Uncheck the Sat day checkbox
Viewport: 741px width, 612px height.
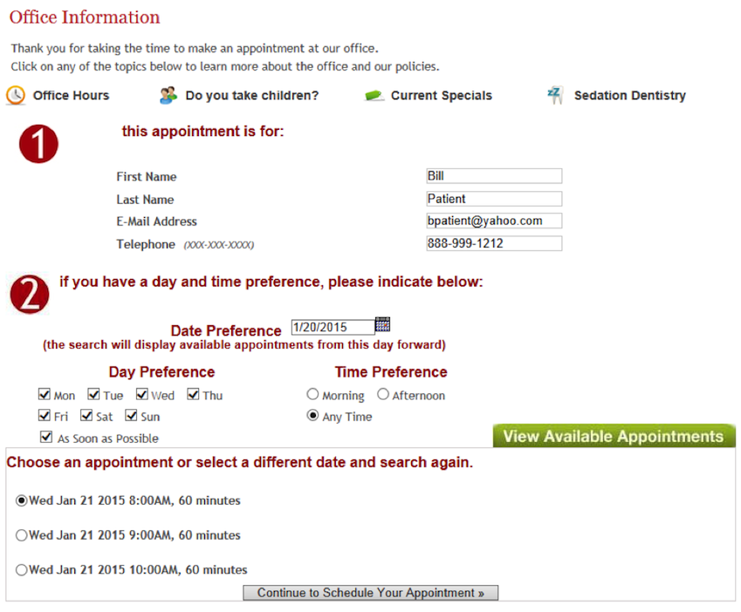pyautogui.click(x=87, y=416)
